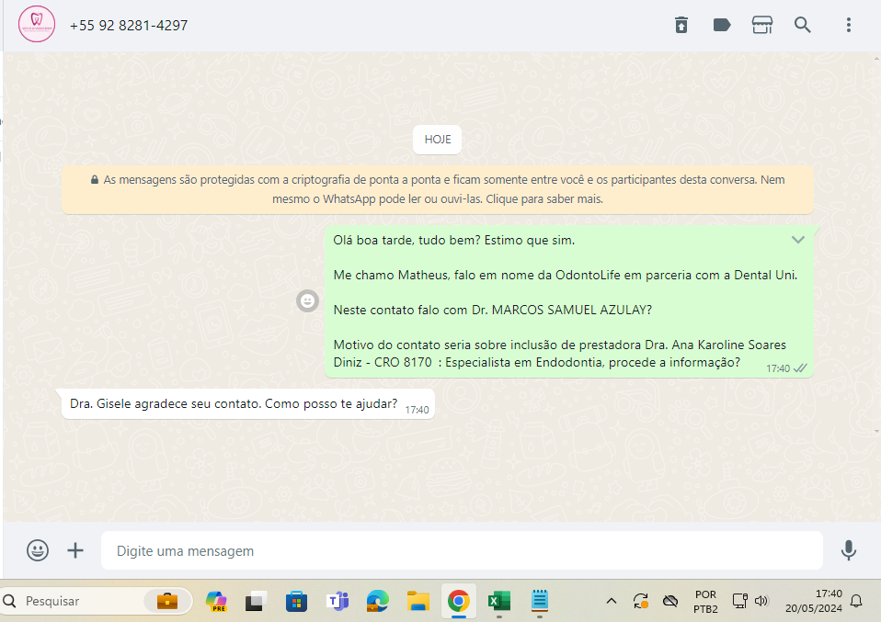Open the three-dot chat menu

849,25
